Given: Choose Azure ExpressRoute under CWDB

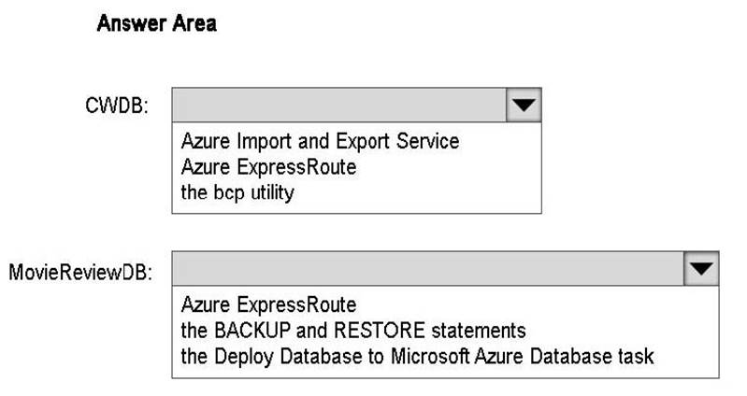Looking at the screenshot, I should point(268,167).
